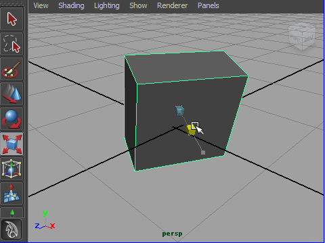Viewport: 325px width, 243px height.
Task: Open the Renderer menu
Action: [x=172, y=5]
